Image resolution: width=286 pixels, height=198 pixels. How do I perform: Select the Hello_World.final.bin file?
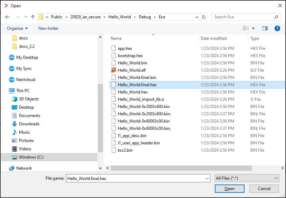(137, 78)
